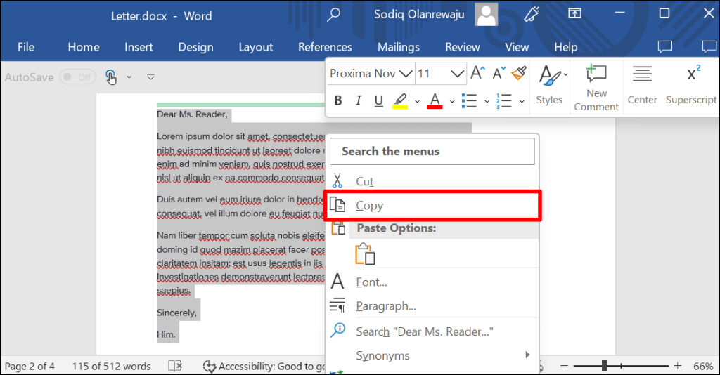This screenshot has width=720, height=375.
Task: Toggle Bold on the mini toolbar
Action: tap(338, 101)
